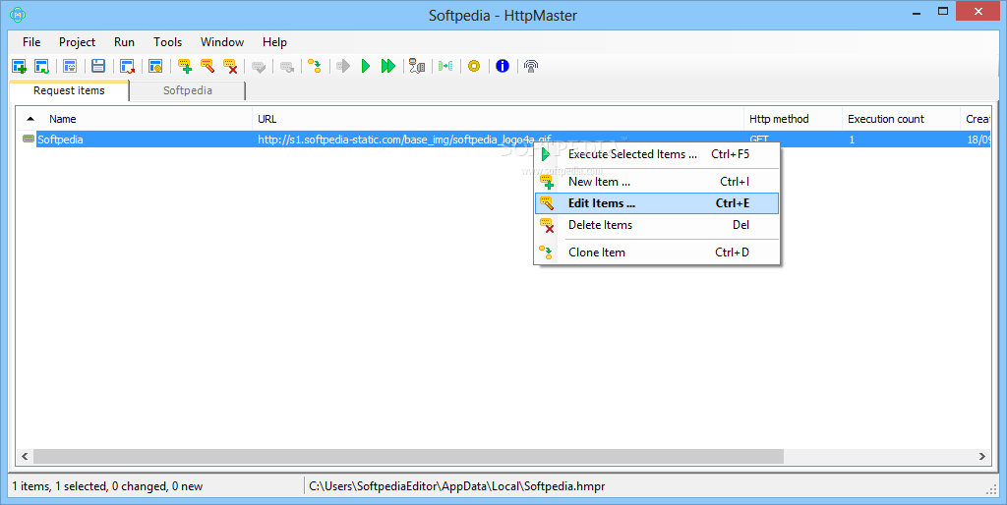Choose Clone Item in context menu
The height and width of the screenshot is (505, 1007).
click(656, 252)
